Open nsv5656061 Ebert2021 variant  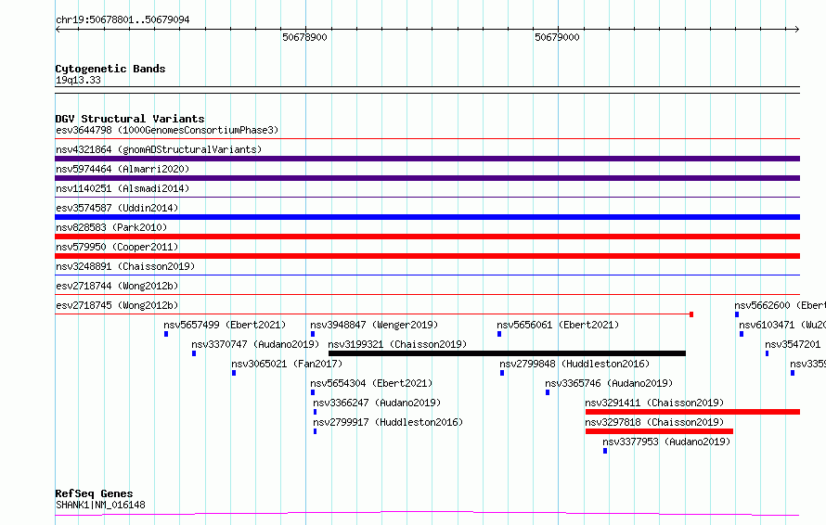558,325
